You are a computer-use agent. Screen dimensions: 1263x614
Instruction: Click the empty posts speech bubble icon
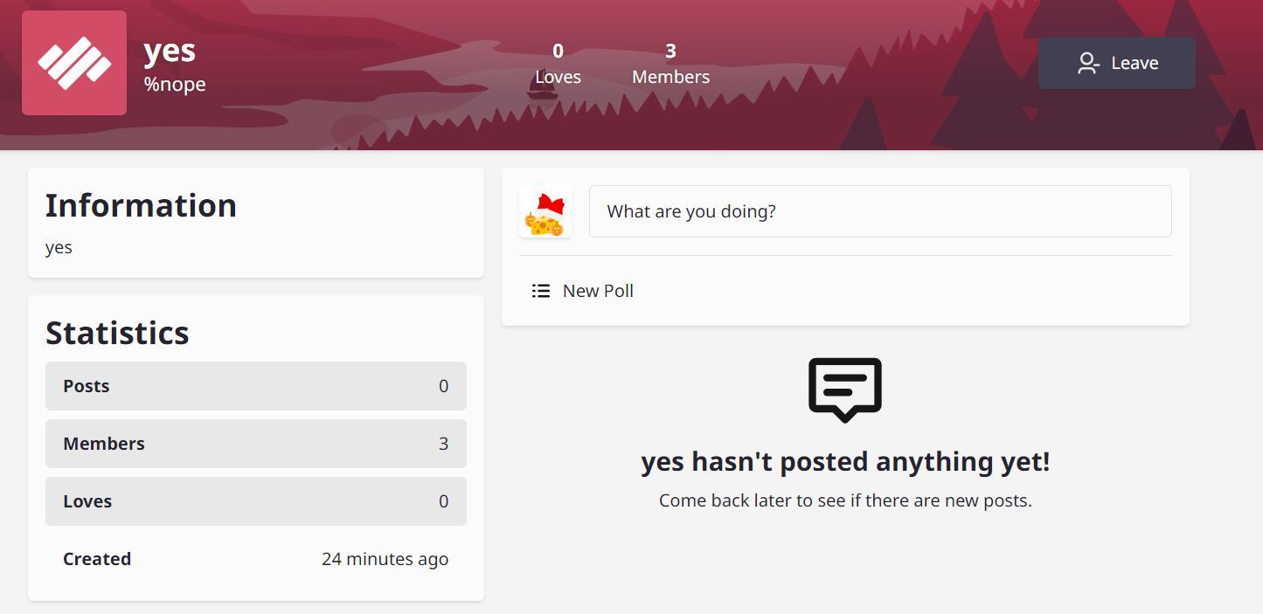coord(845,390)
